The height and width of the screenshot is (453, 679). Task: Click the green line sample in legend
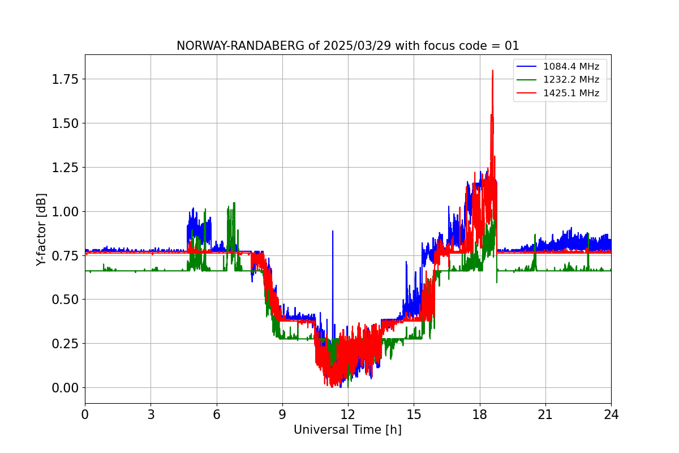[x=527, y=80]
